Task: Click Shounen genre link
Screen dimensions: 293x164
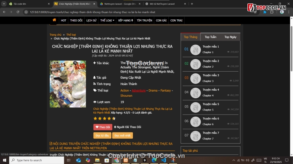Action: [126, 96]
